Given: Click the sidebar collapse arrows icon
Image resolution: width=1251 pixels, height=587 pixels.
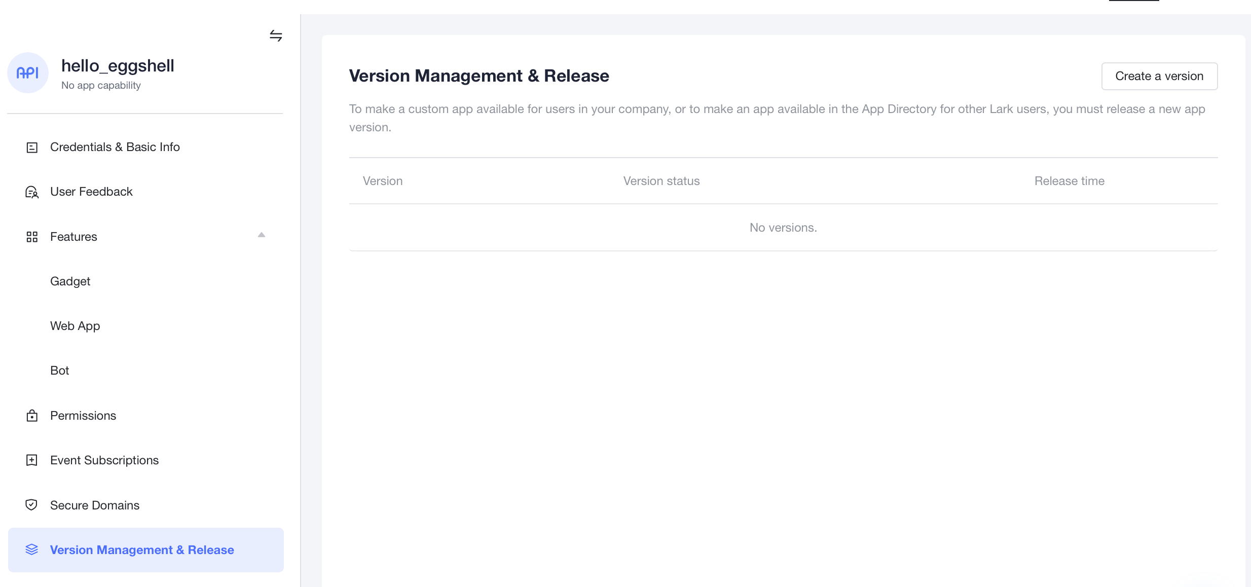Looking at the screenshot, I should 276,35.
